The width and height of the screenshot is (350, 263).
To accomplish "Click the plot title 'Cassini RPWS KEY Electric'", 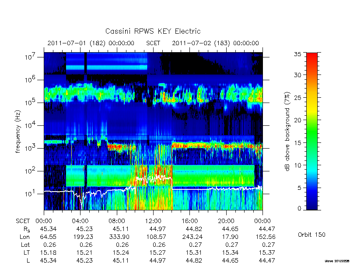I will click(153, 31).
